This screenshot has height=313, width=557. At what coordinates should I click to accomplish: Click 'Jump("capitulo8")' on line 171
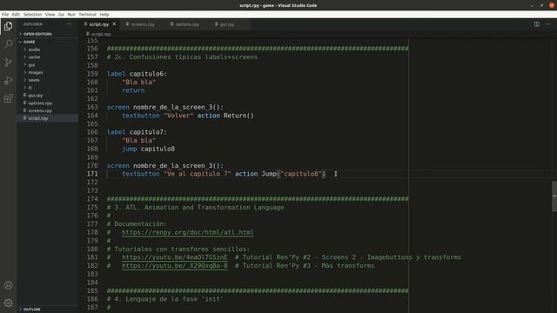point(293,174)
